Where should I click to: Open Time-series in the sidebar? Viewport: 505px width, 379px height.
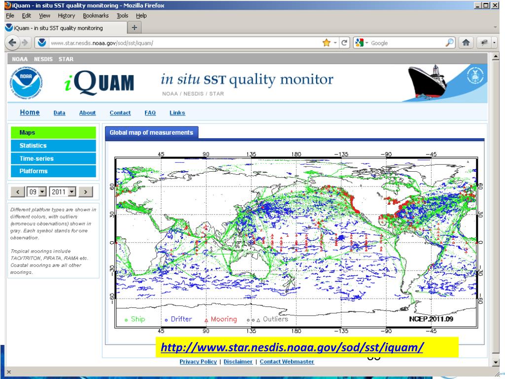pyautogui.click(x=53, y=158)
